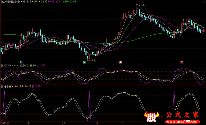Click the 27.30 high price label

pos(142,5)
